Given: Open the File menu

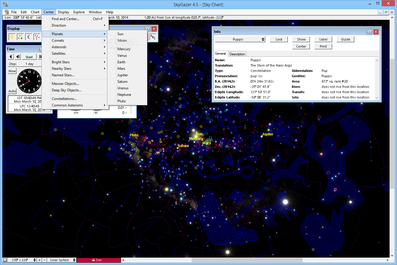Looking at the screenshot, I should click(x=14, y=12).
